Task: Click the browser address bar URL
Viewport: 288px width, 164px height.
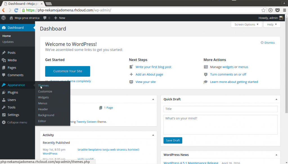Action: [x=69, y=10]
